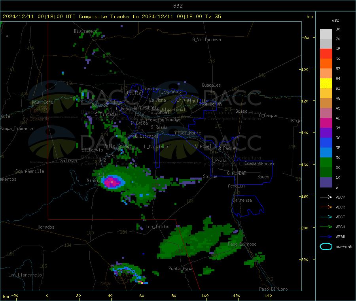Image resolution: width=356 pixels, height=301 pixels.
Task: Click the light-blue 30 dBZ legend swatch
Action: [326, 153]
